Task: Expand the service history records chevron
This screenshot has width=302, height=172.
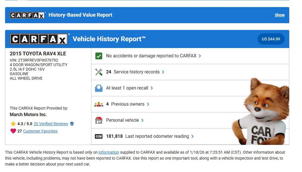Action: tap(163, 72)
